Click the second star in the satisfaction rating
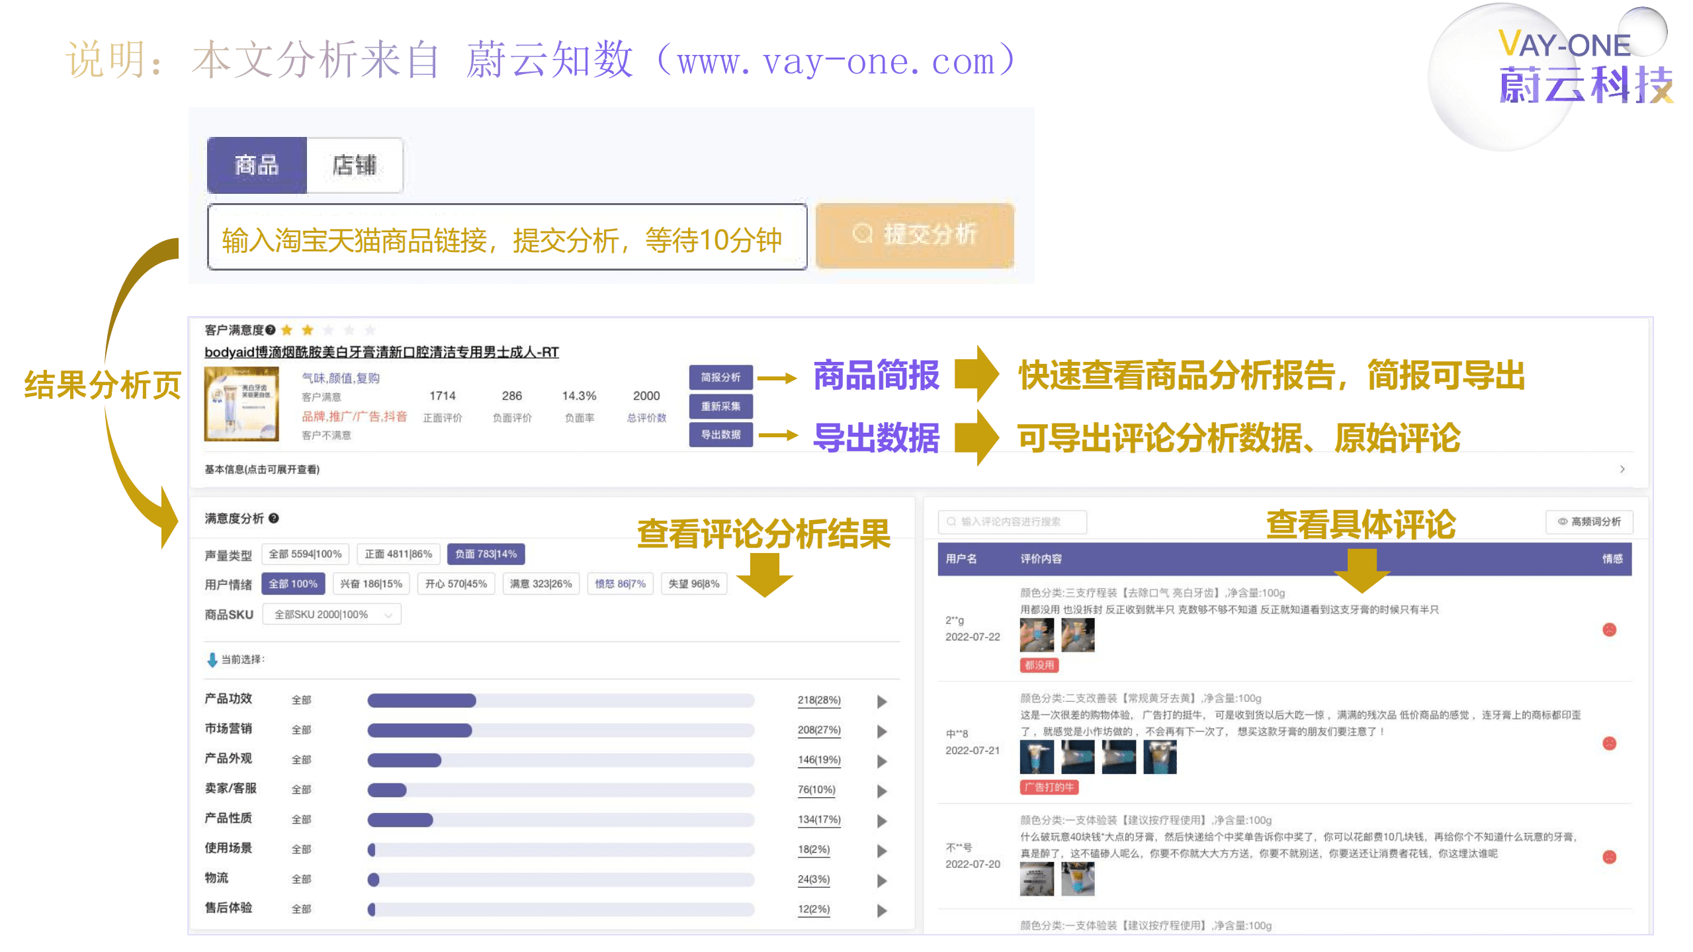This screenshot has height=952, width=1693. pos(306,329)
